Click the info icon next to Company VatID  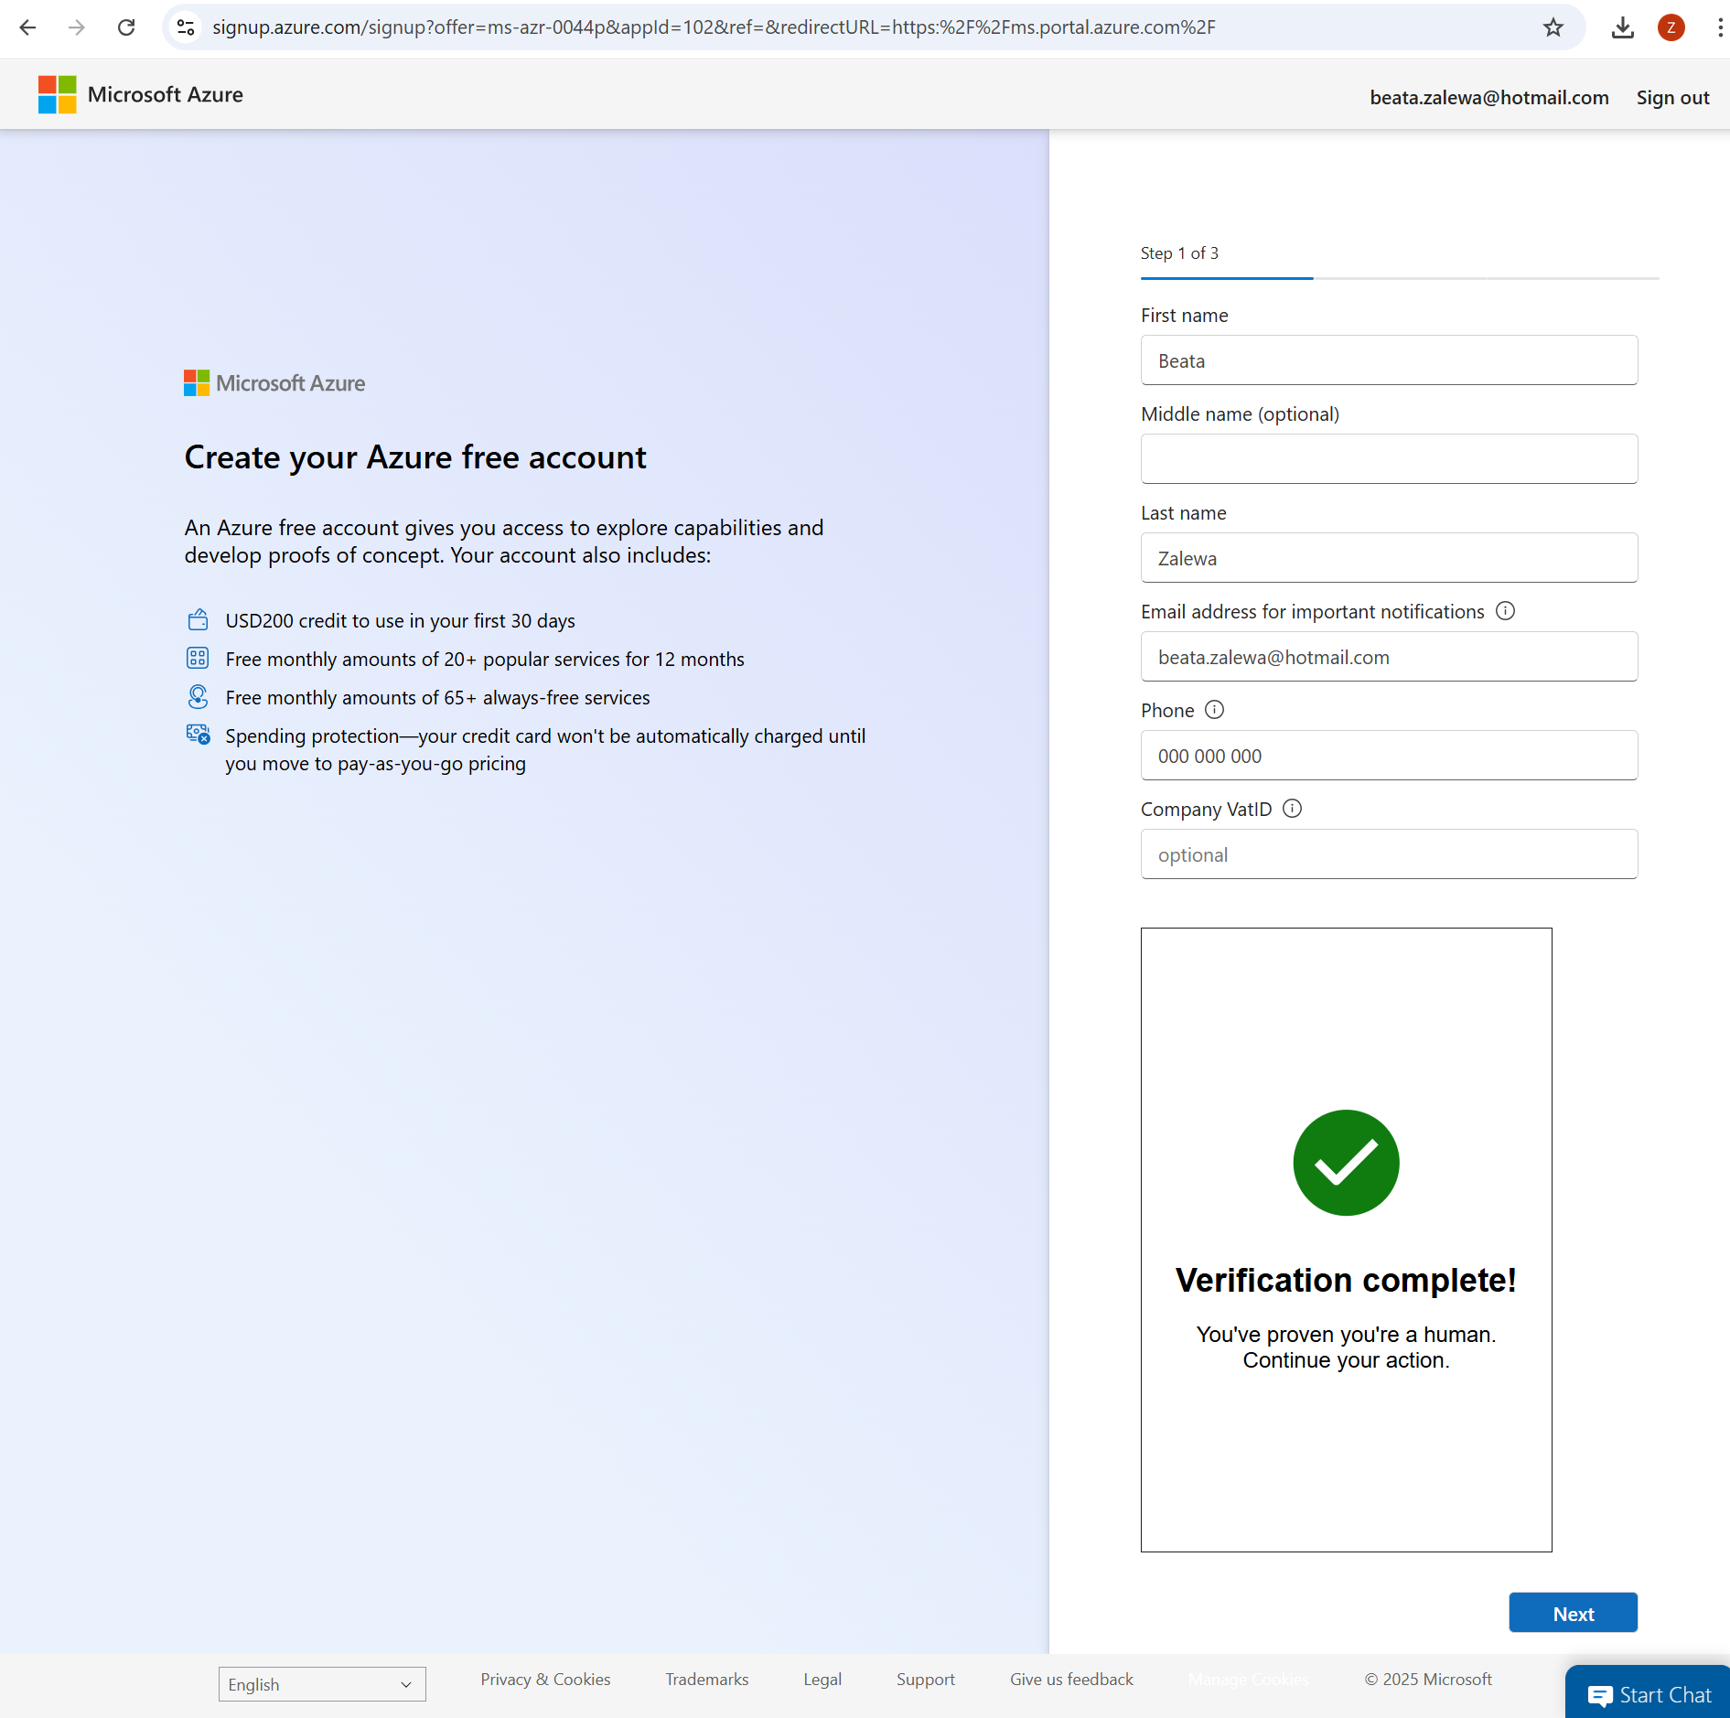(1292, 809)
